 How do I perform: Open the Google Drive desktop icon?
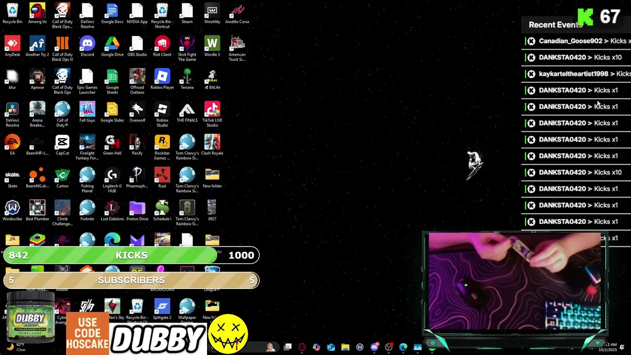pos(112,47)
